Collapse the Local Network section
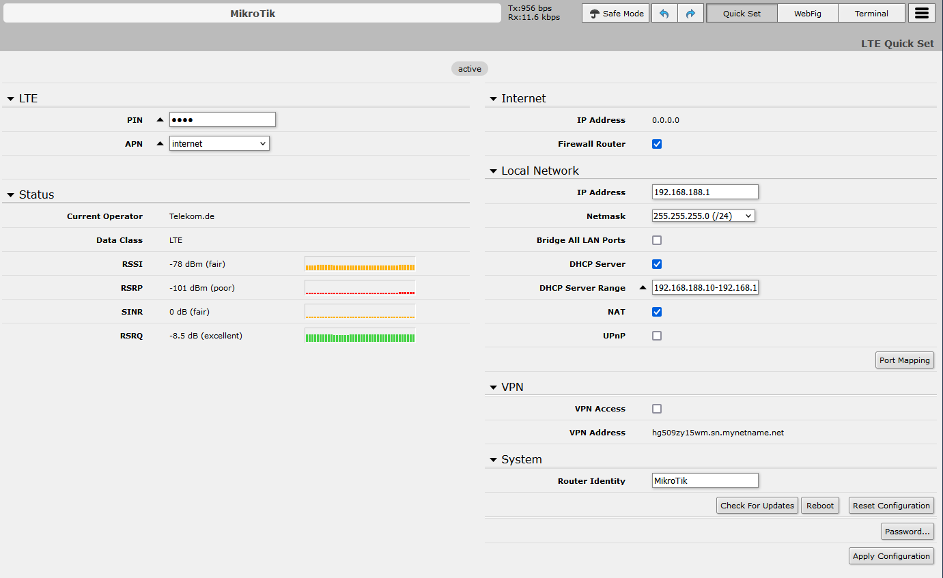943x578 pixels. pyautogui.click(x=493, y=171)
